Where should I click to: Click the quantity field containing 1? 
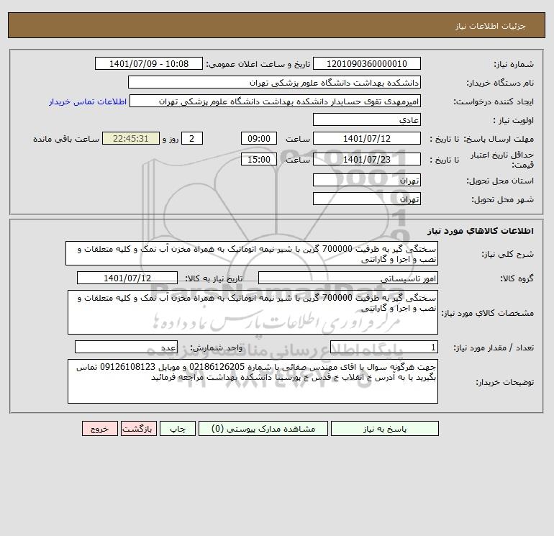pyautogui.click(x=384, y=347)
